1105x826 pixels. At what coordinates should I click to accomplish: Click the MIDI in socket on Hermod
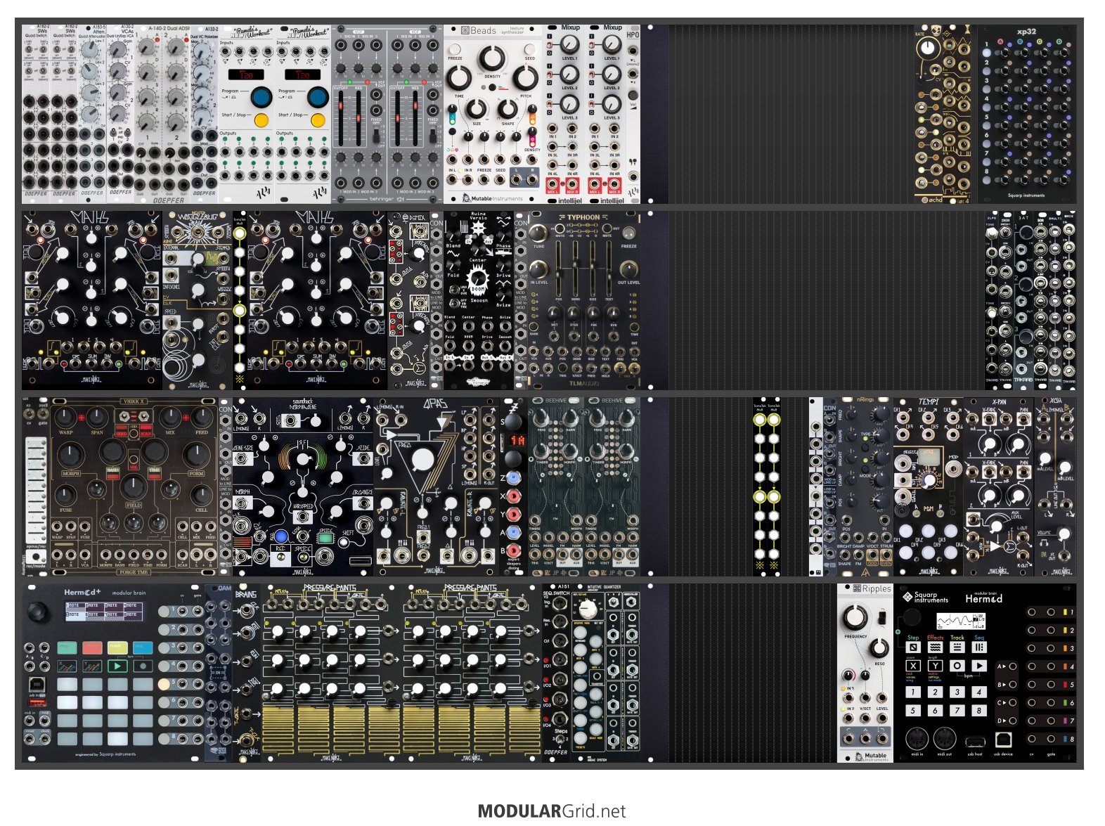(x=917, y=739)
